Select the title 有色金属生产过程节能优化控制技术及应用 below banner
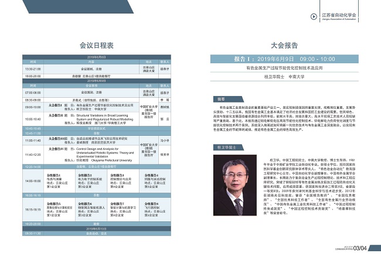The height and width of the screenshot is (260, 381). (x=284, y=68)
